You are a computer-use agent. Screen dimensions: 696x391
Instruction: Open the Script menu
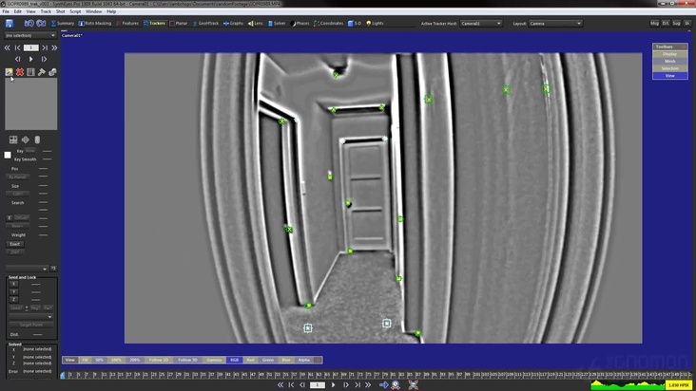pyautogui.click(x=75, y=11)
